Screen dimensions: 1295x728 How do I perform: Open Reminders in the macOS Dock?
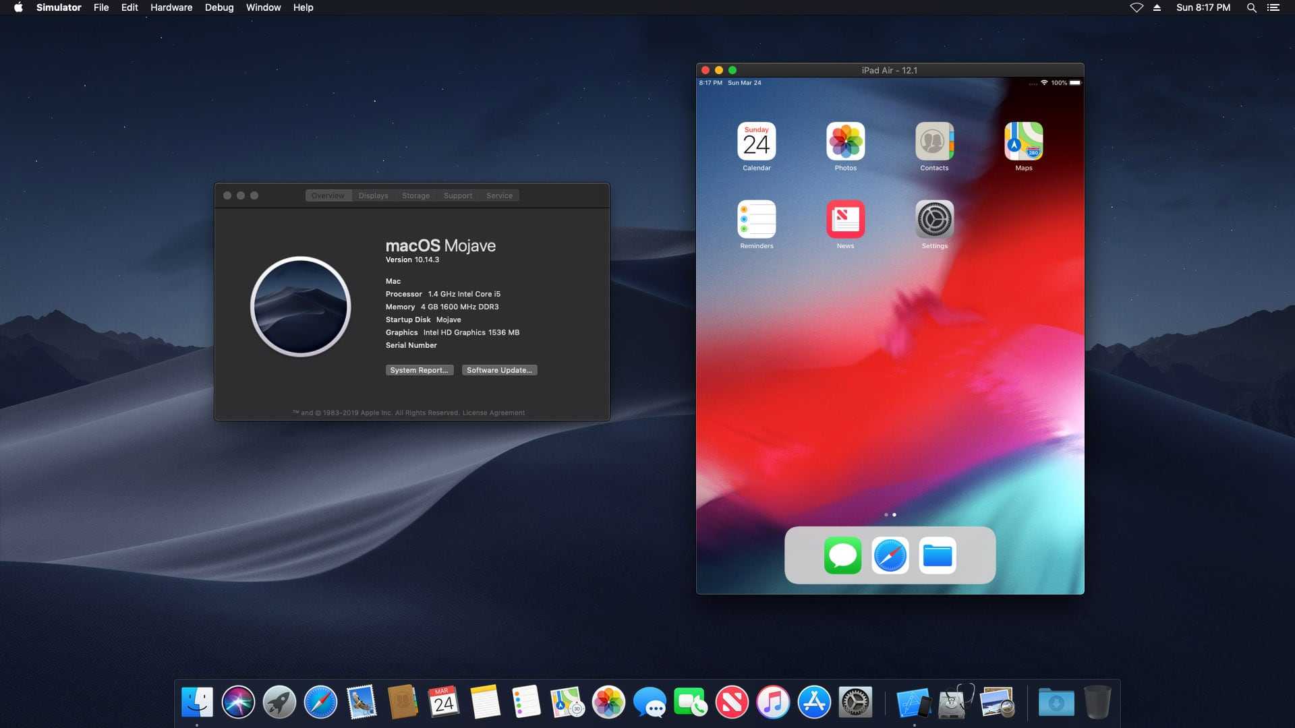click(x=526, y=702)
